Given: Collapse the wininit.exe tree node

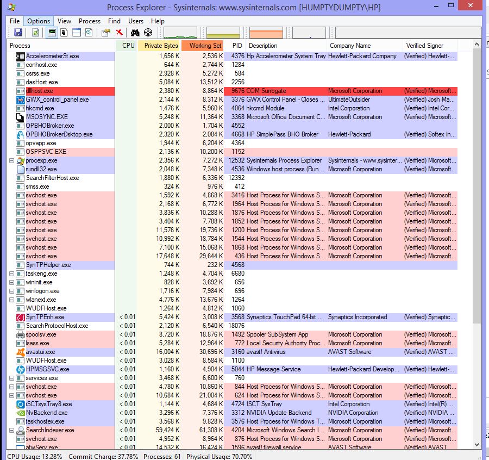Looking at the screenshot, I should [11, 282].
